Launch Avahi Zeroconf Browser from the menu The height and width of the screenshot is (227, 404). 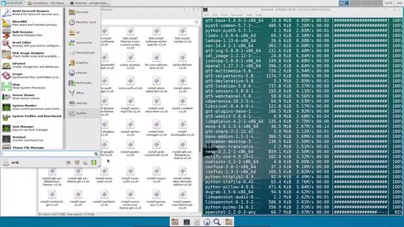point(32,13)
